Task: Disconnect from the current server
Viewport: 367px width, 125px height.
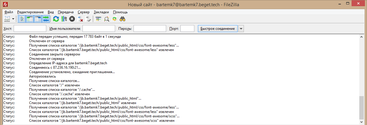Action: click(x=80, y=19)
